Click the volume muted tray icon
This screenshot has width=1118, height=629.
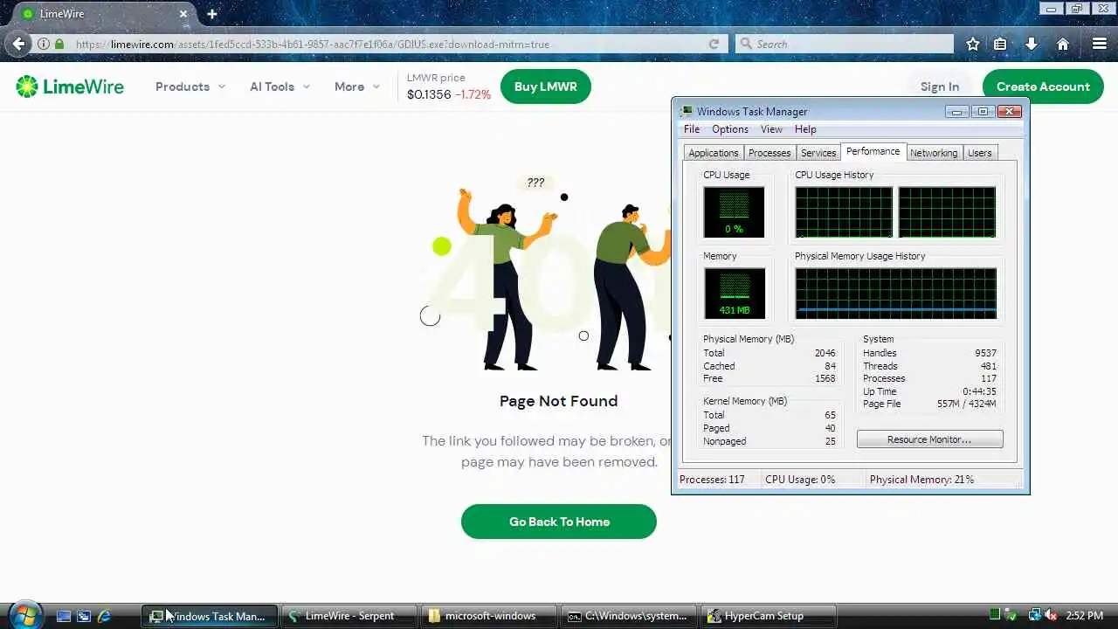[x=1051, y=616]
